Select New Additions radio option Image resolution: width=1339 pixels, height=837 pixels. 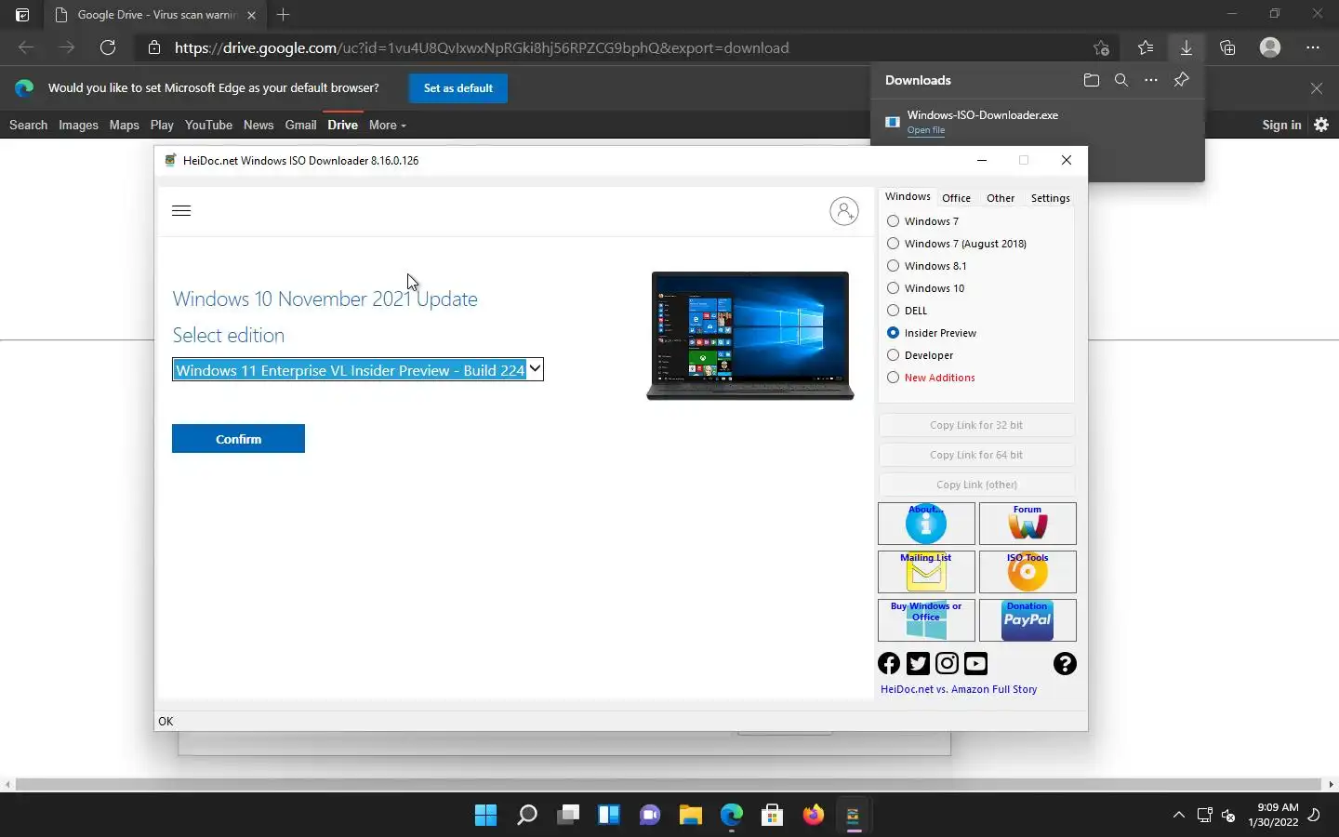pos(931,378)
